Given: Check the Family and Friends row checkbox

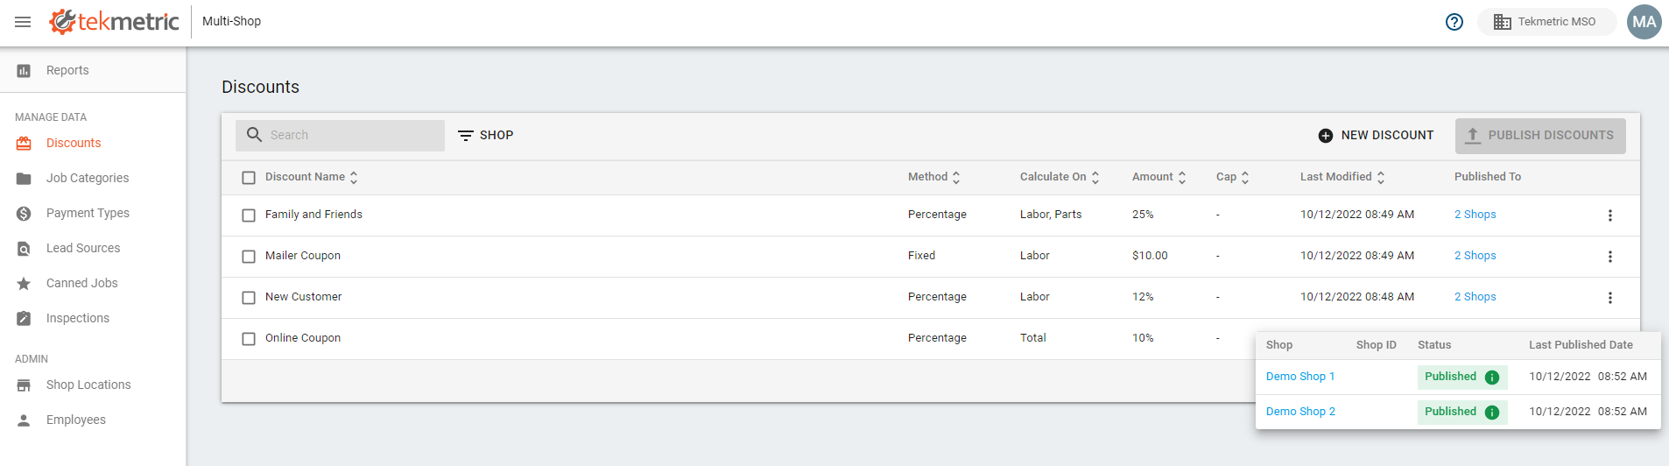Looking at the screenshot, I should (x=249, y=215).
